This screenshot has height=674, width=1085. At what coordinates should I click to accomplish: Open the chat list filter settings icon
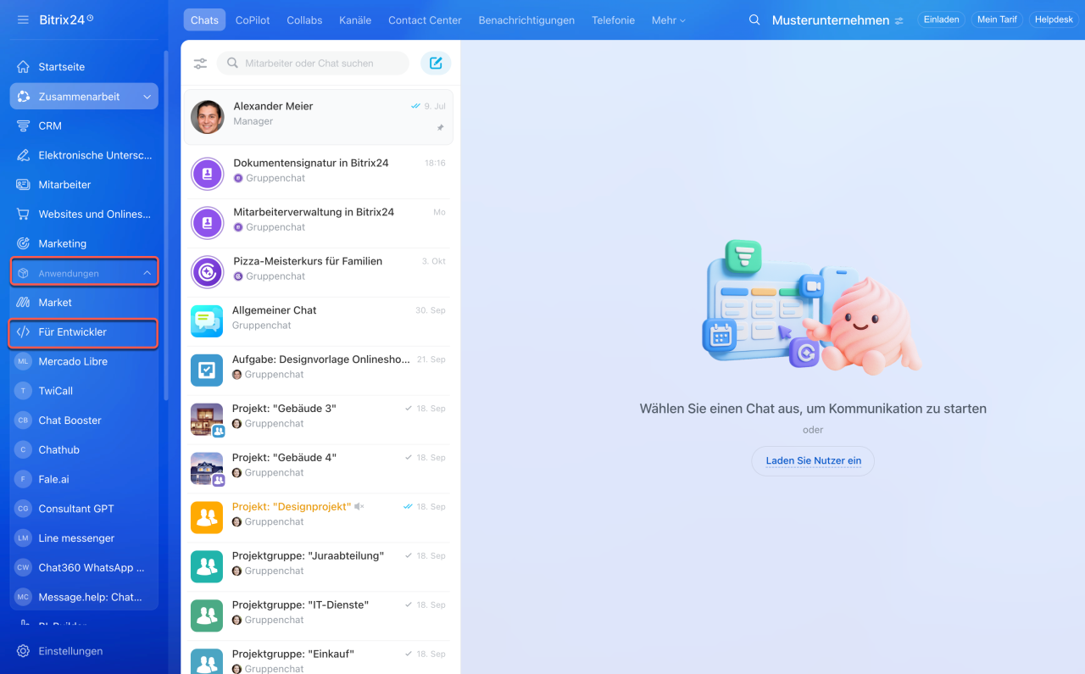pos(200,64)
